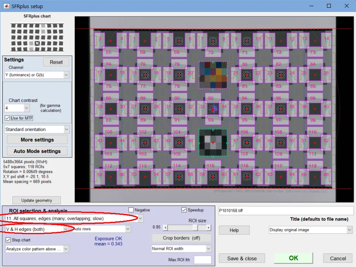
Task: Click the color pattern in the chart image
Action: click(213, 75)
